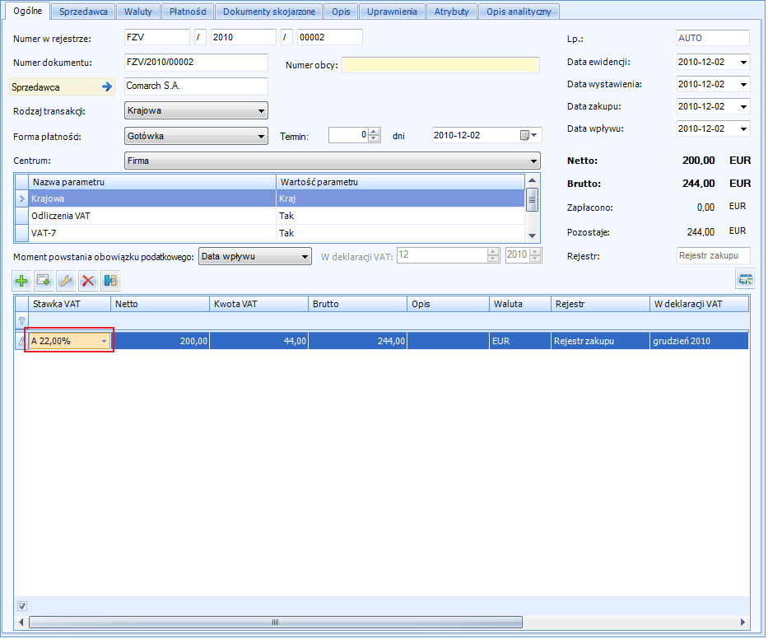Screen dimensions: 768x639
Task: Select the Odliczenia VAT parameter row
Action: pyautogui.click(x=269, y=216)
